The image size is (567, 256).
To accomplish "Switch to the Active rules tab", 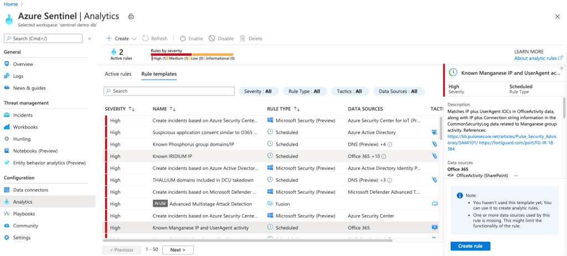I will (118, 74).
